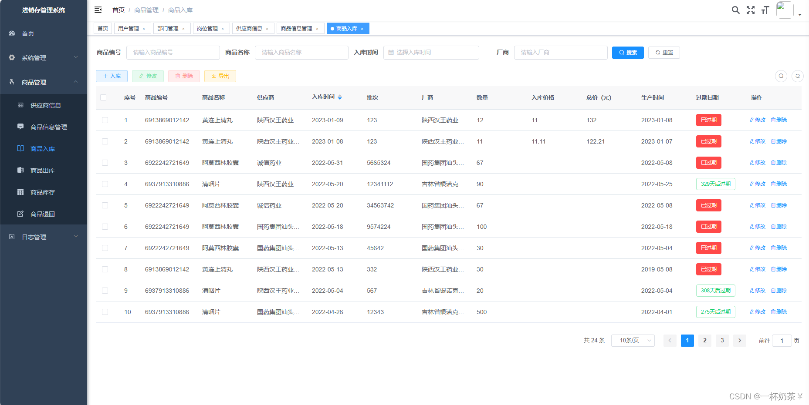809x405 pixels.
Task: Collapse sidebar with hamburger icon
Action: pyautogui.click(x=98, y=10)
